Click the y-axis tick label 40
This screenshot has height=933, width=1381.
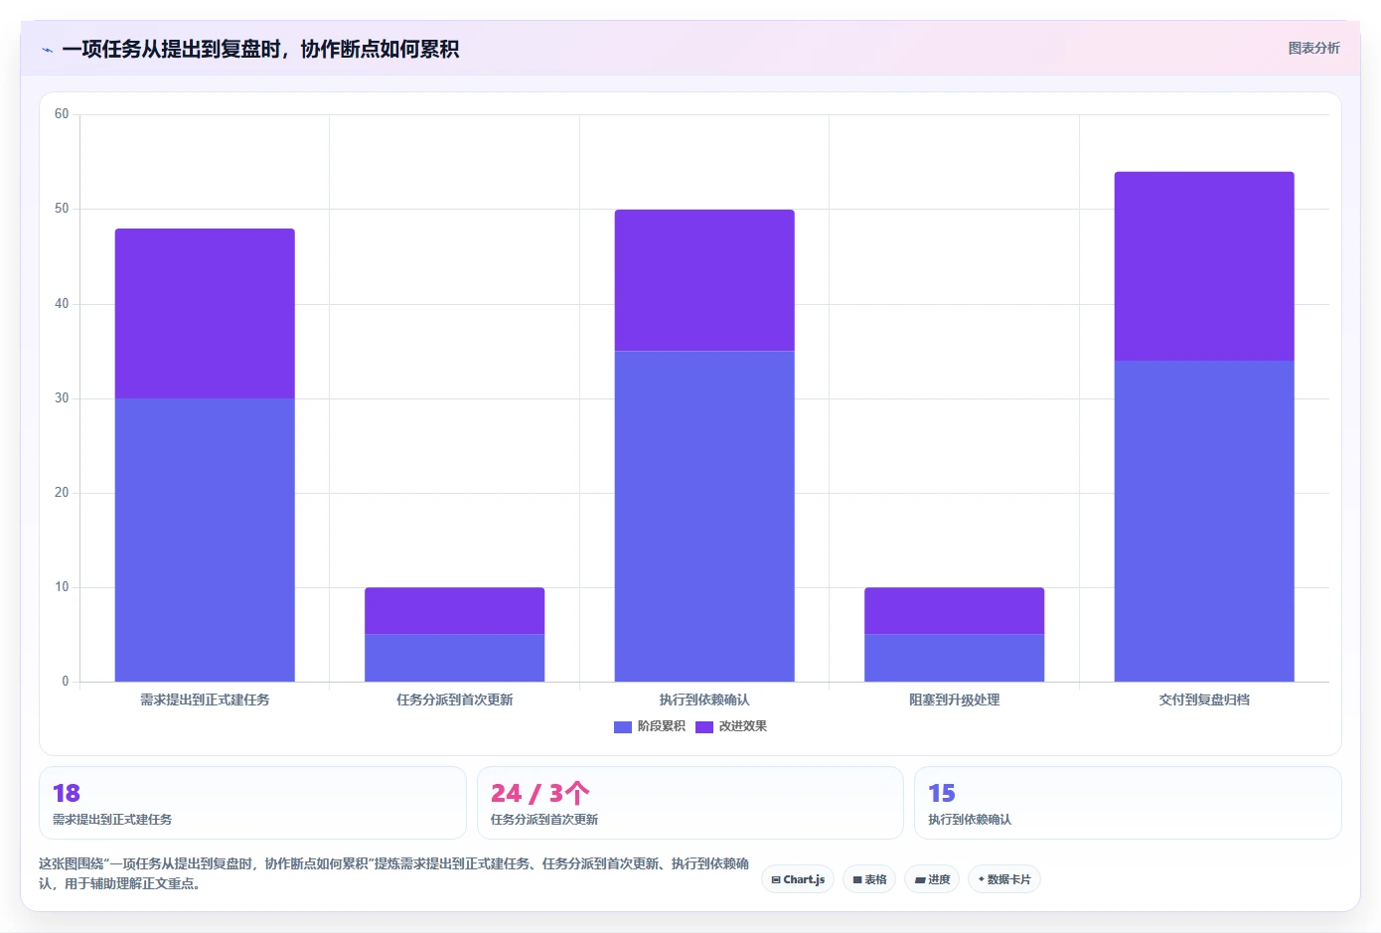pyautogui.click(x=62, y=304)
